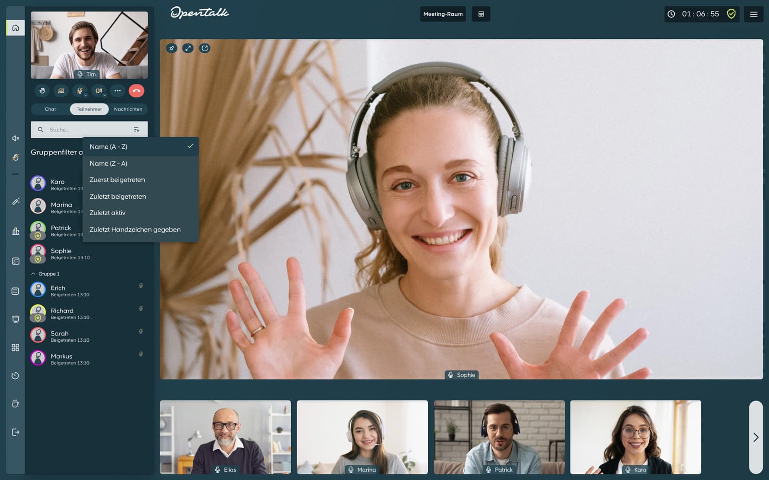Open the timer icon in left sidebar
769x480 pixels.
[15, 376]
